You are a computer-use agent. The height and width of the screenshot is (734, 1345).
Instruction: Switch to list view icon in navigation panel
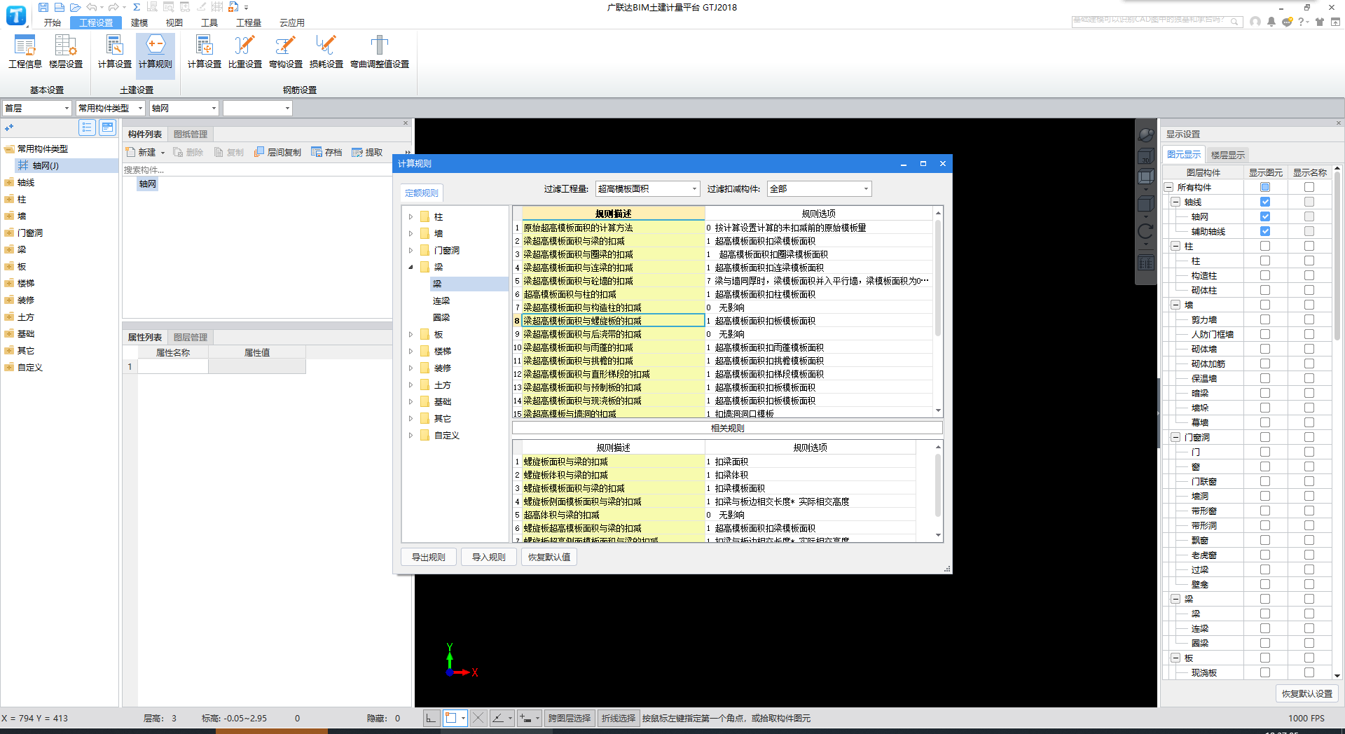click(87, 127)
